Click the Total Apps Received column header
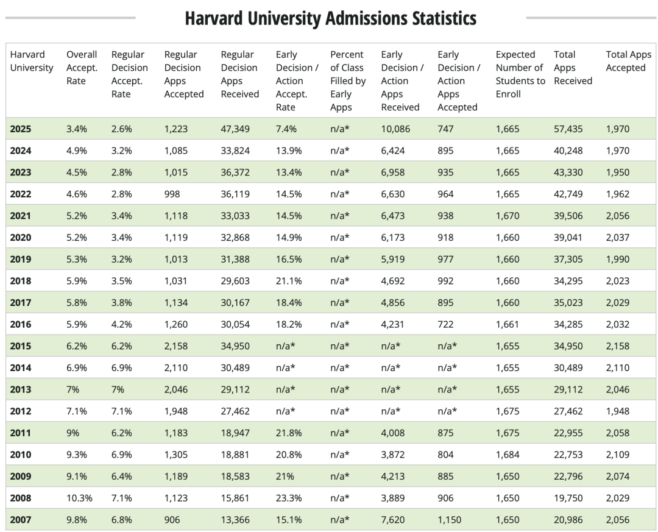Screen dimensions: 658x532 click(573, 68)
